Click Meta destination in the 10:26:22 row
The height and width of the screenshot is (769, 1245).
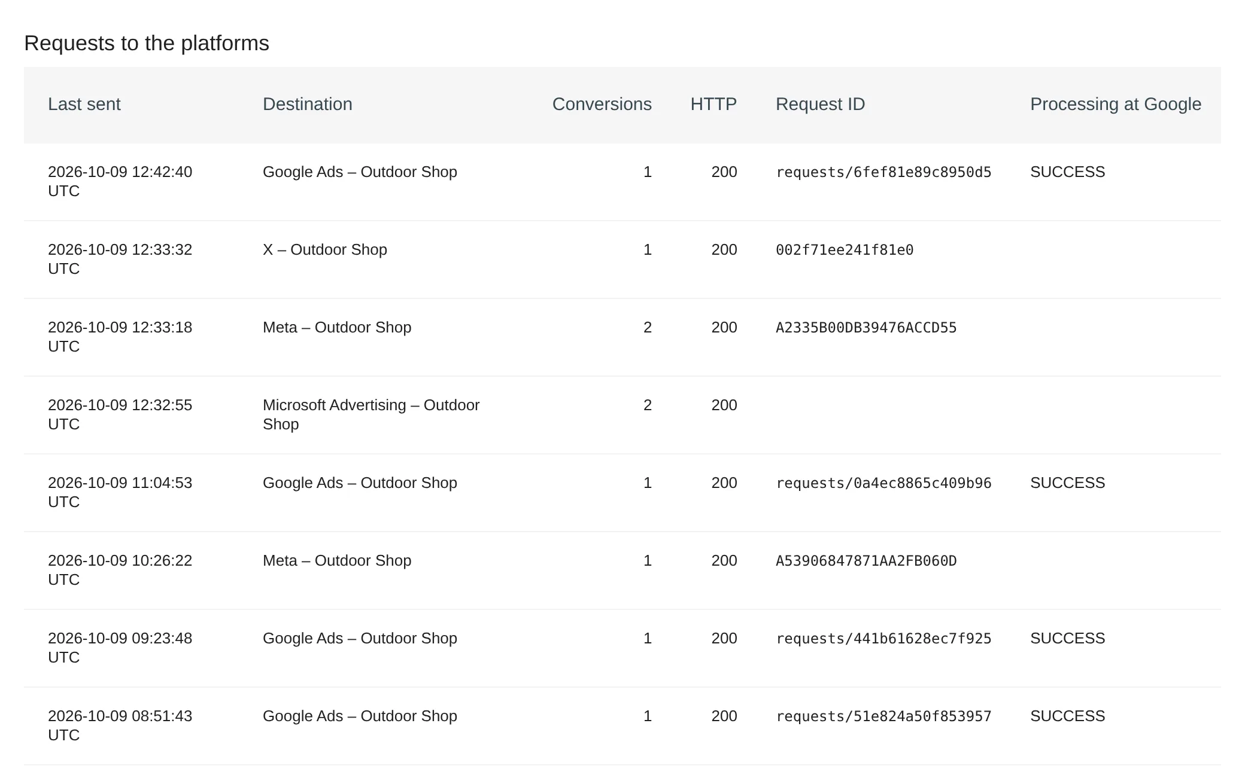pos(337,560)
